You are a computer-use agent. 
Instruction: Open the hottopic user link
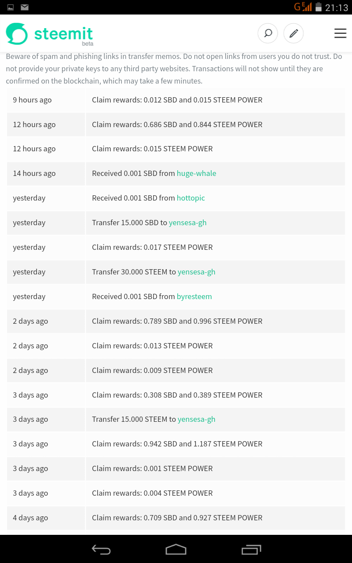pos(191,198)
